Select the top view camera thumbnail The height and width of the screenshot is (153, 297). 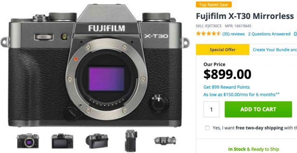pos(165,141)
